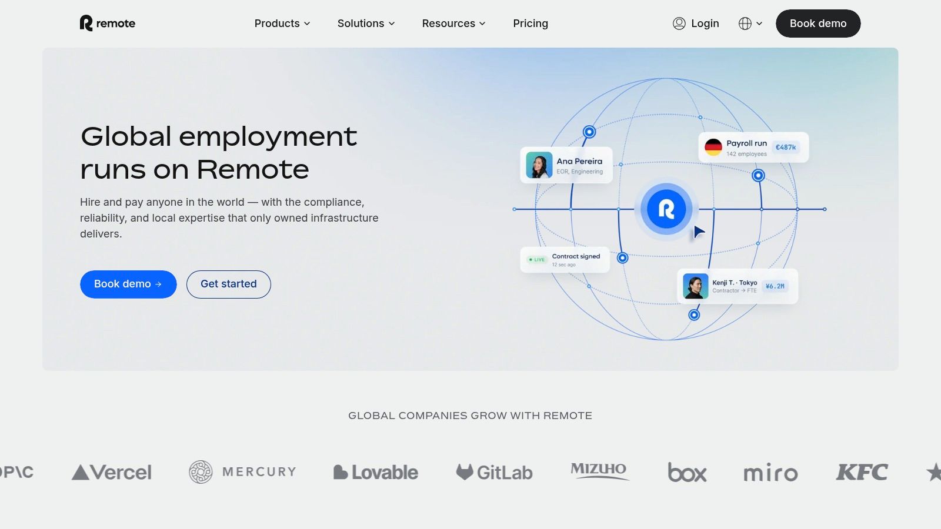Click the Login link
The width and height of the screenshot is (941, 529).
click(705, 24)
